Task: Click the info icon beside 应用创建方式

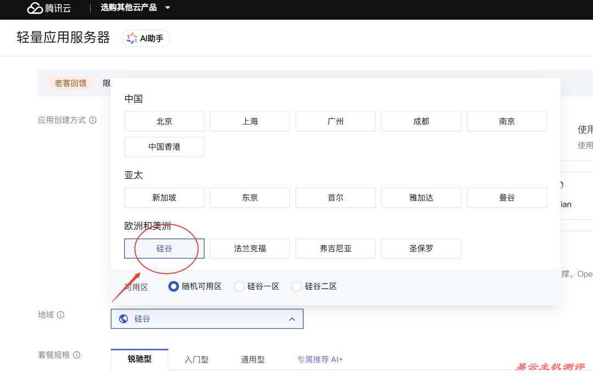Action: click(93, 120)
